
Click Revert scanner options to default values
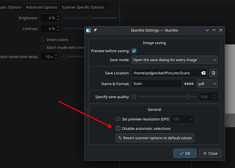tap(155, 138)
